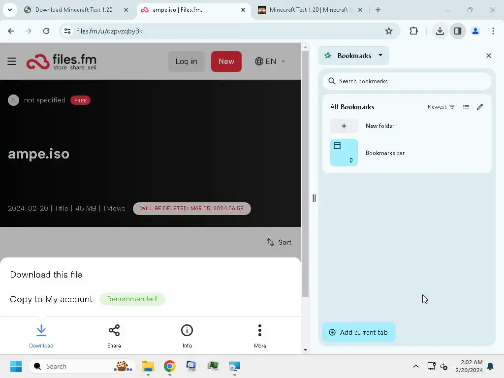This screenshot has height=378, width=504.
Task: Select Copy to My account option
Action: click(51, 299)
